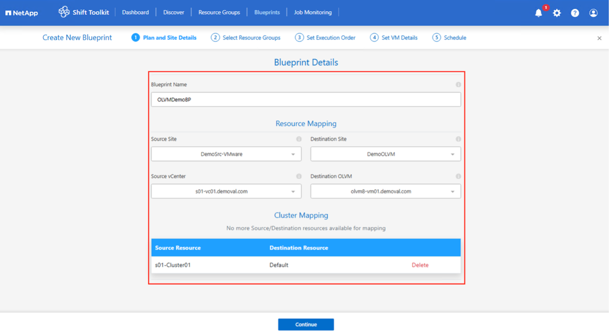Image resolution: width=611 pixels, height=335 pixels.
Task: Click the Create New Blueprint heading
Action: coord(77,38)
